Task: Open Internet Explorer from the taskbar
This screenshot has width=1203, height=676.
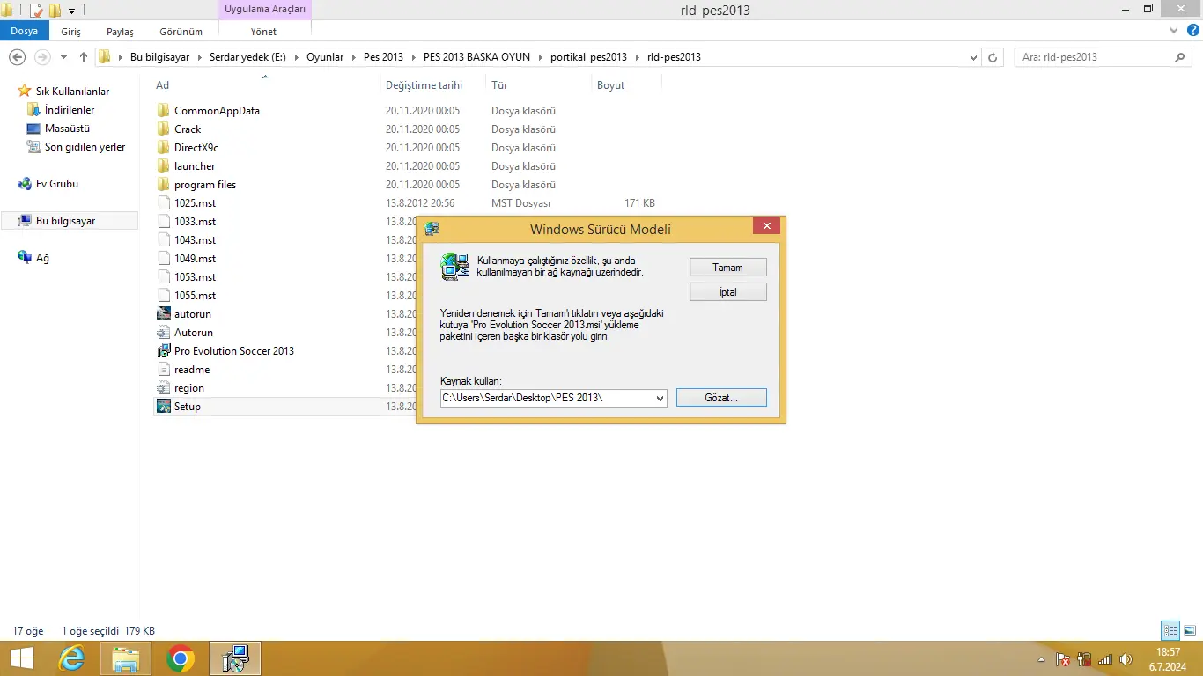Action: pyautogui.click(x=71, y=658)
